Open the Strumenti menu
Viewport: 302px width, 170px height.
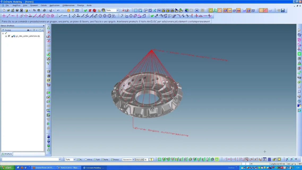coord(34,5)
